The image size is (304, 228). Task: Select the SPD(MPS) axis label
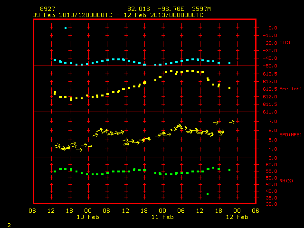(x=290, y=134)
